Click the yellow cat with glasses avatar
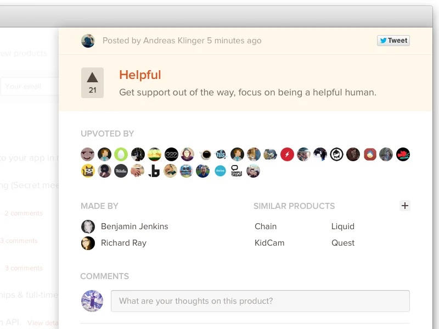This screenshot has width=439, height=329. (x=88, y=171)
